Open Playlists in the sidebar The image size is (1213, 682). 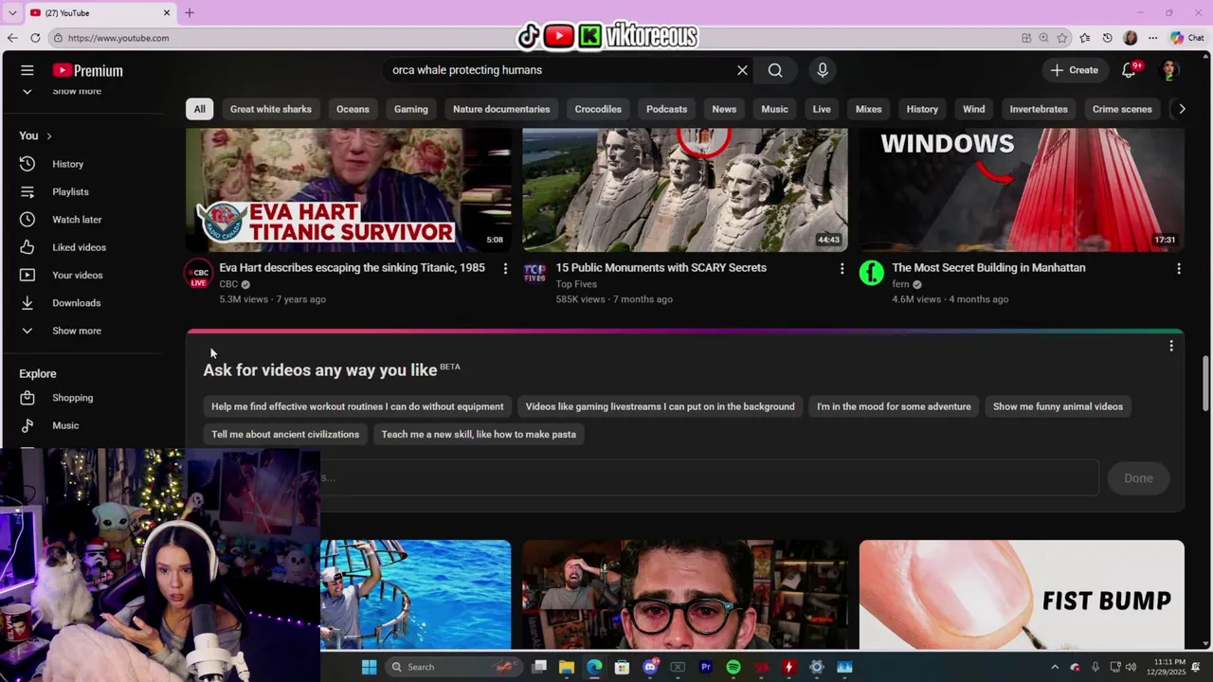click(x=70, y=191)
